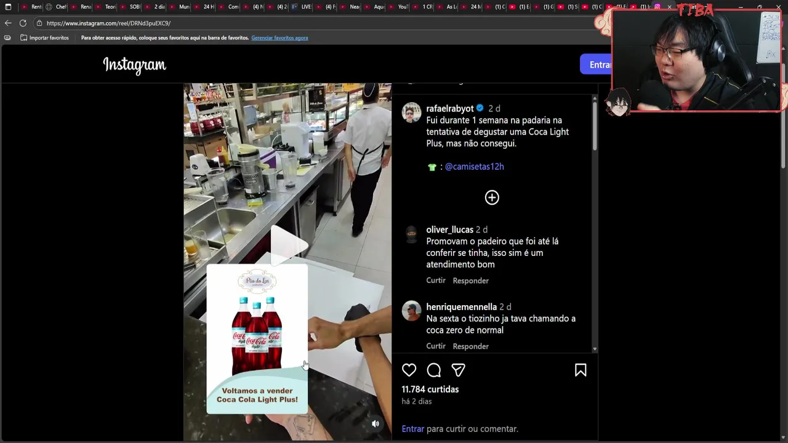Open the Gerenciar favoritos agora link
Screen dimensions: 788x443
click(279, 38)
